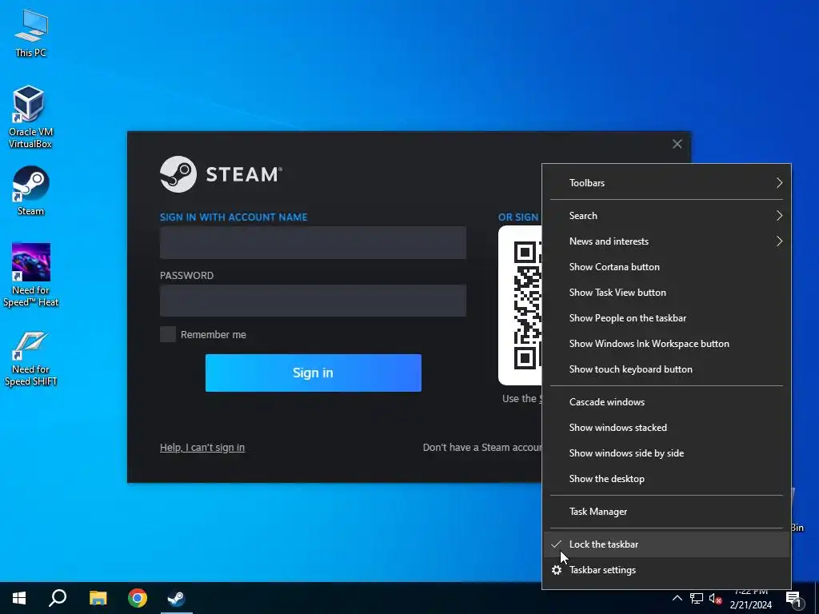Click the Steam taskbar icon
The image size is (819, 614).
[177, 598]
